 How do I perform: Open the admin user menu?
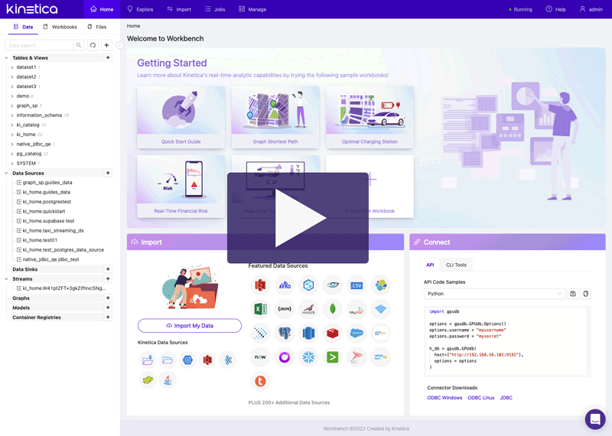coord(591,9)
